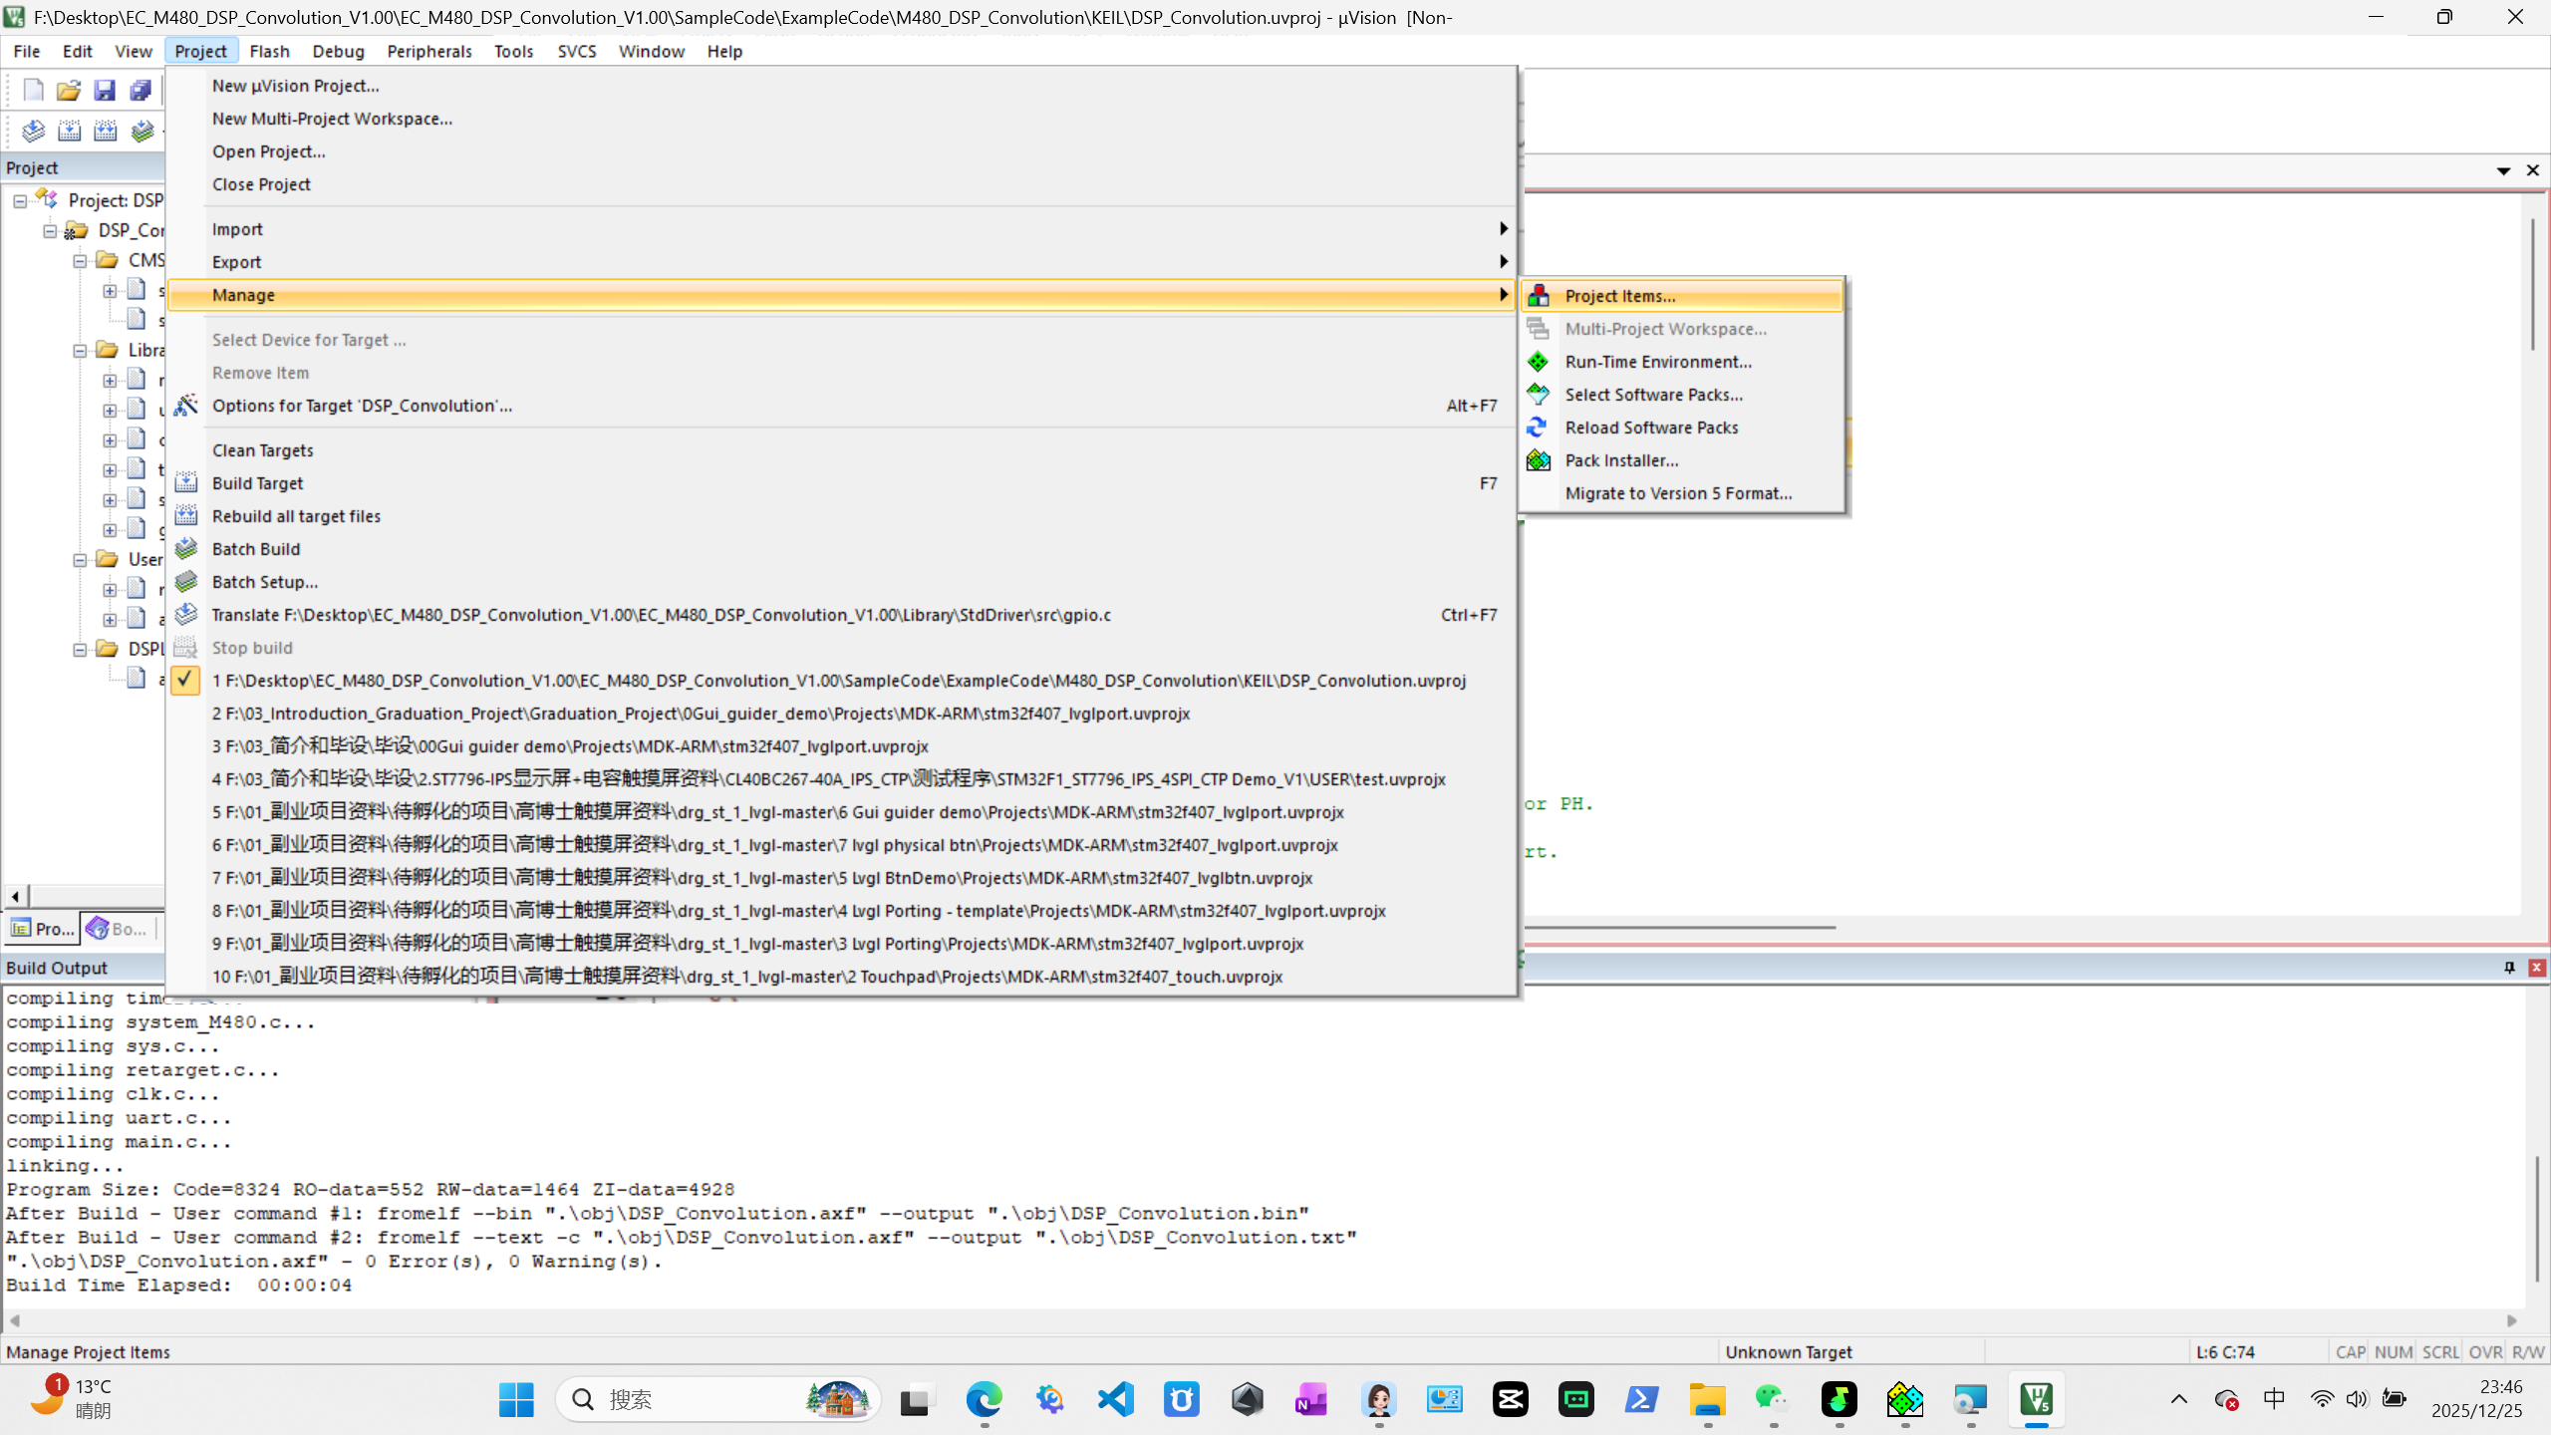Image resolution: width=2551 pixels, height=1435 pixels.
Task: Click the Save toolbar icon
Action: [x=104, y=90]
